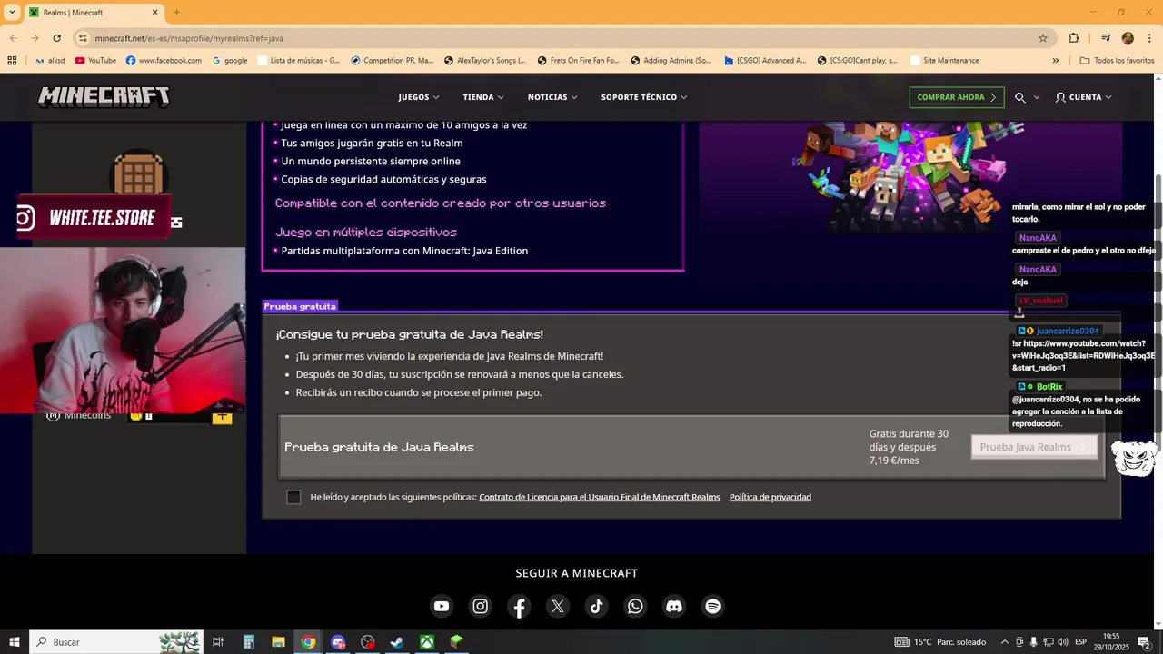Accept the Realms policies checkbox
Screen dimensions: 1163x654
click(x=293, y=497)
